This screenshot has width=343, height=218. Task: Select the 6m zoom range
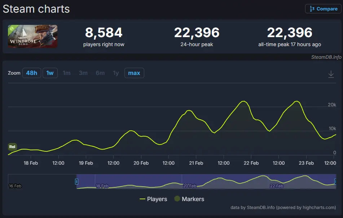(x=100, y=73)
